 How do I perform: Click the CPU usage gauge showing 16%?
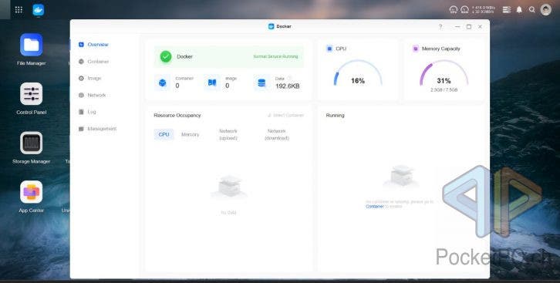pos(357,73)
